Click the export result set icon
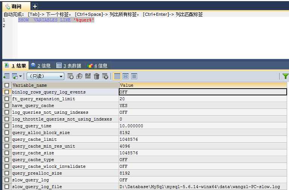 pos(6,76)
